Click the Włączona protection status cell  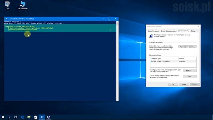(x=182, y=61)
